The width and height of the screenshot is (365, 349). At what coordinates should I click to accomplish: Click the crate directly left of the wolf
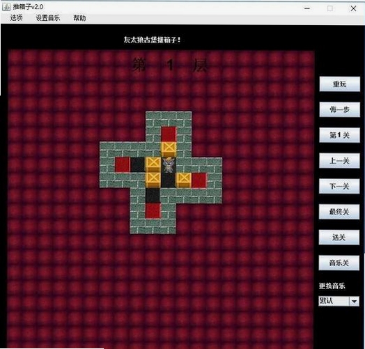pos(153,165)
